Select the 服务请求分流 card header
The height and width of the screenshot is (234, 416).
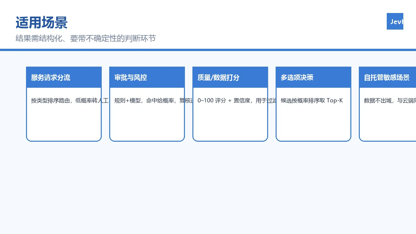64,77
